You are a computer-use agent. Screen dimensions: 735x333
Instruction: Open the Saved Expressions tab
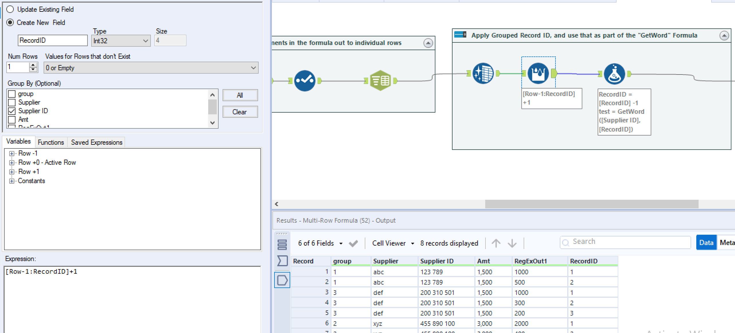tap(97, 142)
